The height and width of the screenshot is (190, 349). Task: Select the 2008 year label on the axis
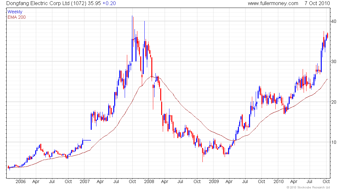pos(149,181)
